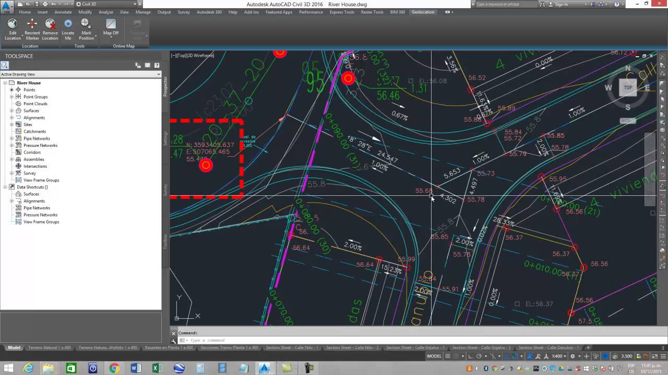
Task: Collapse the River House drawing node
Action: coord(5,83)
